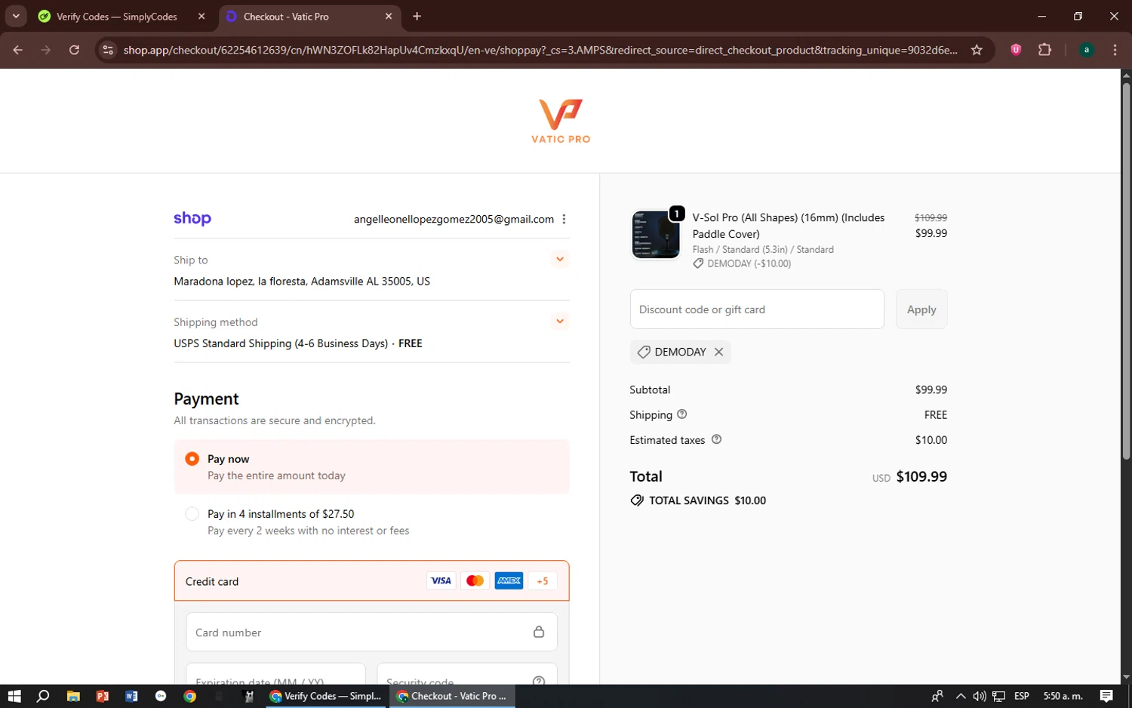Click the address bar URL
The height and width of the screenshot is (708, 1132).
pyautogui.click(x=540, y=50)
